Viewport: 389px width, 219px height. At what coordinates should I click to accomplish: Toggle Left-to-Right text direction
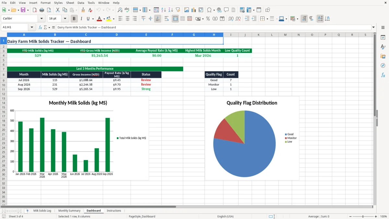coord(304,19)
